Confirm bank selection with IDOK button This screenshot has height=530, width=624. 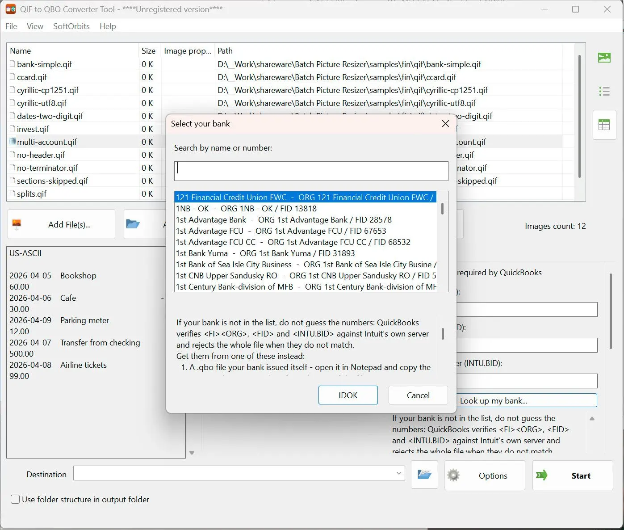click(348, 395)
